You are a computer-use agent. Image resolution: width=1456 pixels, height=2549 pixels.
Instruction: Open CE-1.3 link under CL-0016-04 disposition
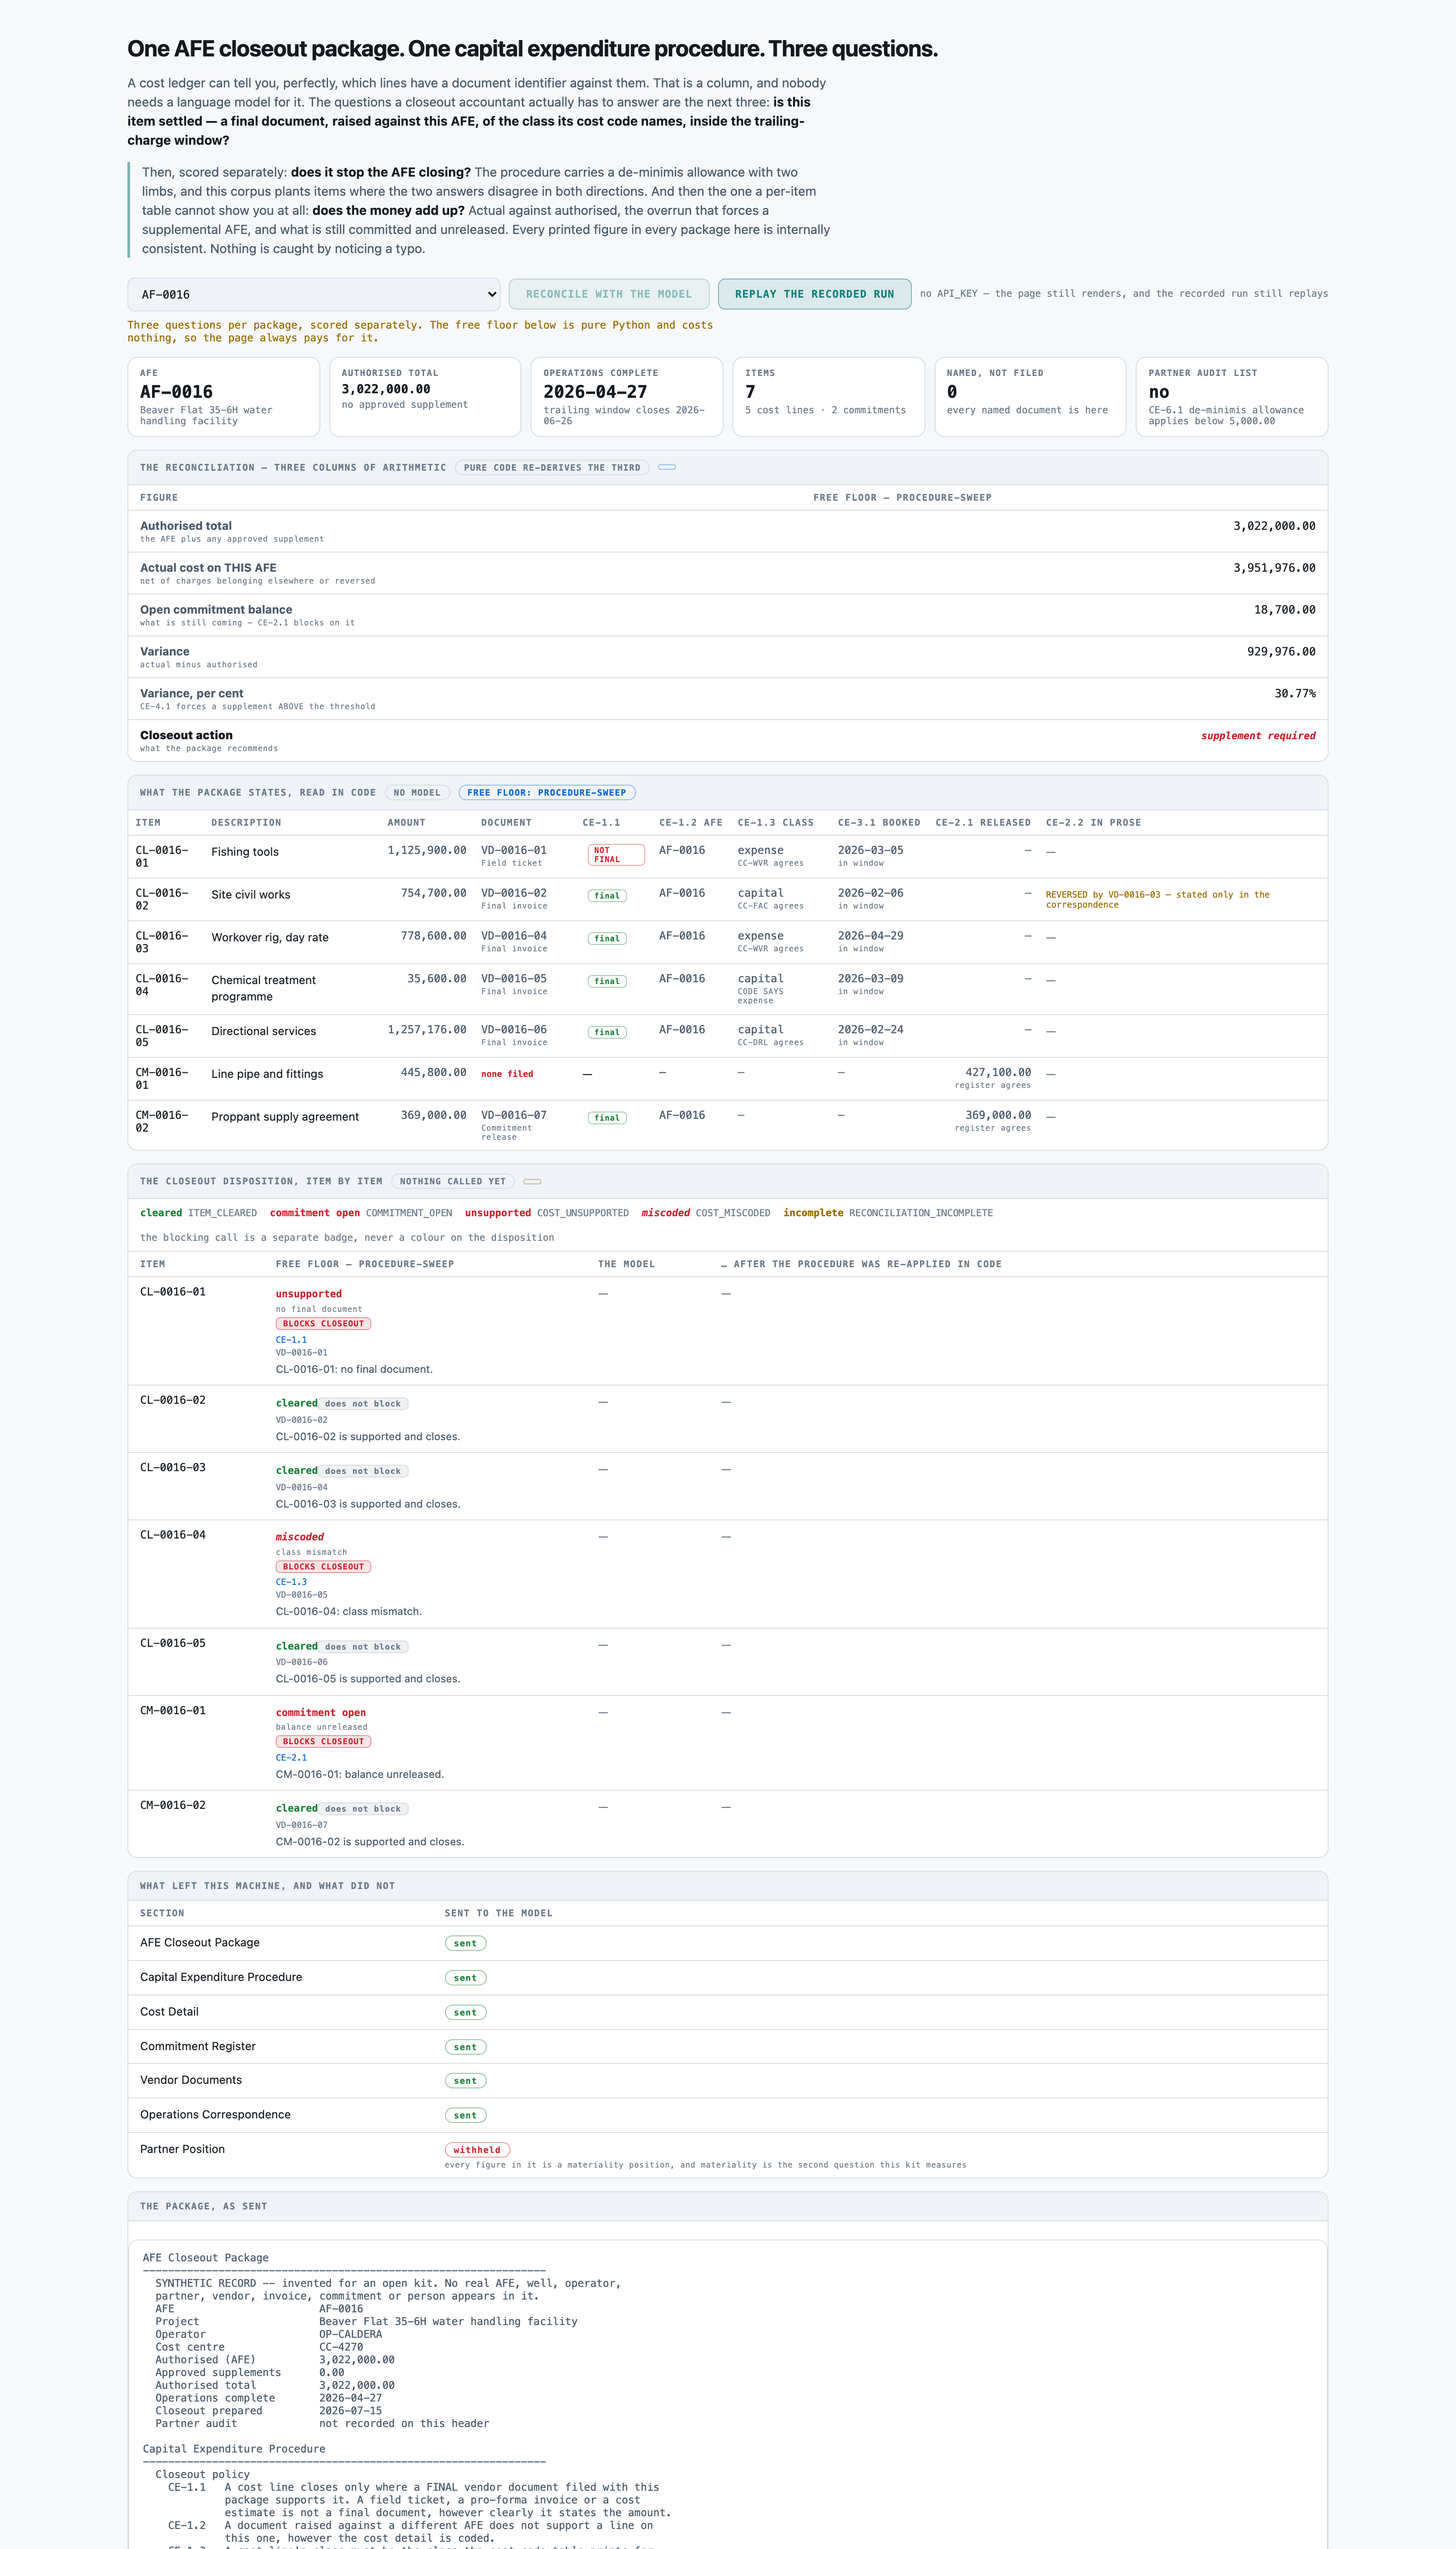pos(291,1583)
